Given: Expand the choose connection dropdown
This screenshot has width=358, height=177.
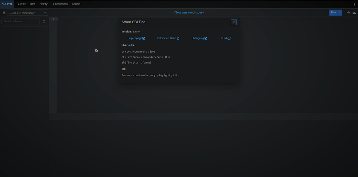Looking at the screenshot, I should 28,13.
